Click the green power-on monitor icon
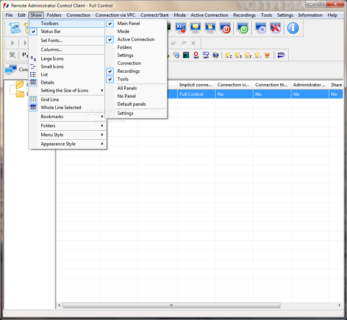 242,28
